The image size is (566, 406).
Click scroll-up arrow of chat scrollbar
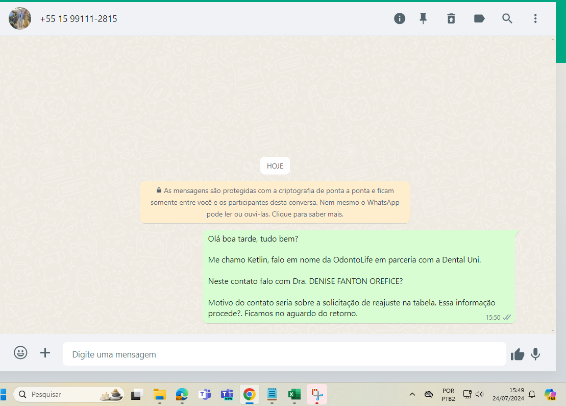pos(553,39)
